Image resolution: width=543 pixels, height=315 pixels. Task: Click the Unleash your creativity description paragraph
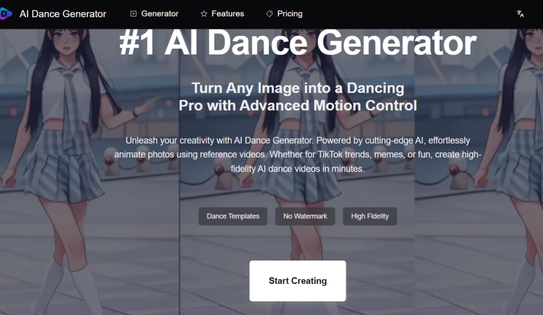tap(298, 155)
